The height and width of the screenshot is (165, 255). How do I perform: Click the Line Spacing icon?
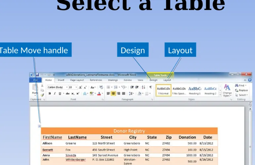click(131, 94)
